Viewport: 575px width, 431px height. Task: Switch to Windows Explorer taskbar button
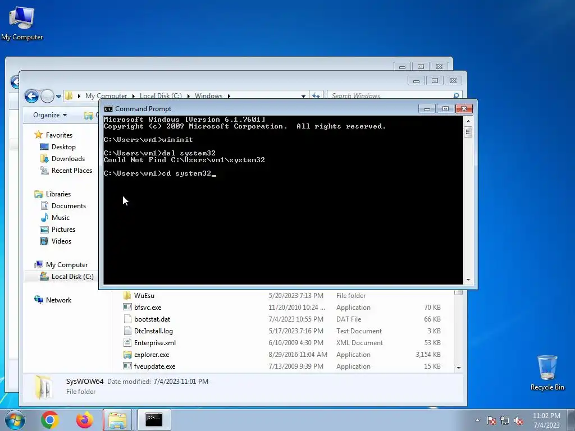pyautogui.click(x=117, y=420)
